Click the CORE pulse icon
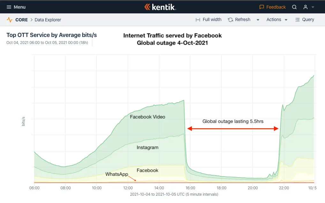The height and width of the screenshot is (203, 325). pyautogui.click(x=10, y=20)
